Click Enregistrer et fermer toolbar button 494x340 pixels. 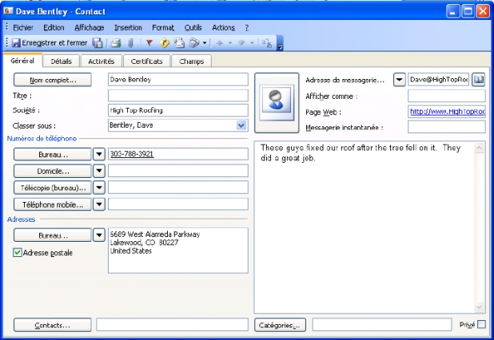click(50, 42)
